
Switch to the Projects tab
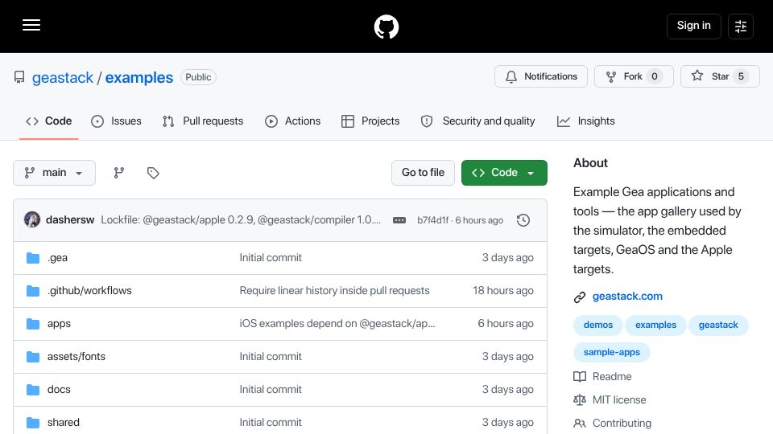tap(370, 121)
